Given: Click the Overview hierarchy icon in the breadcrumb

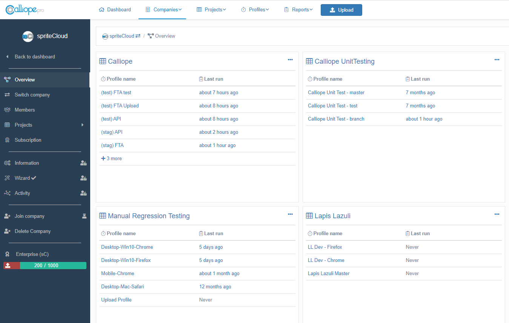Looking at the screenshot, I should click(x=151, y=35).
